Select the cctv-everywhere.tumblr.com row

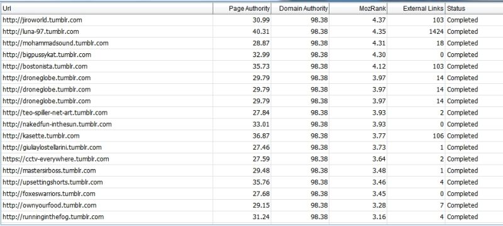point(251,159)
